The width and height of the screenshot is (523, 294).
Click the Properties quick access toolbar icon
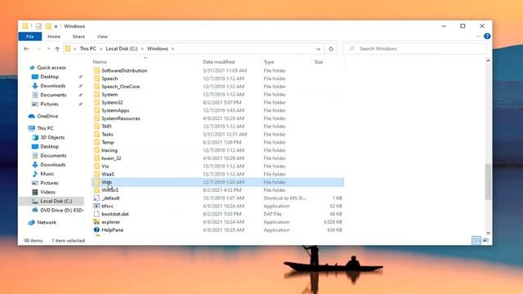click(38, 26)
